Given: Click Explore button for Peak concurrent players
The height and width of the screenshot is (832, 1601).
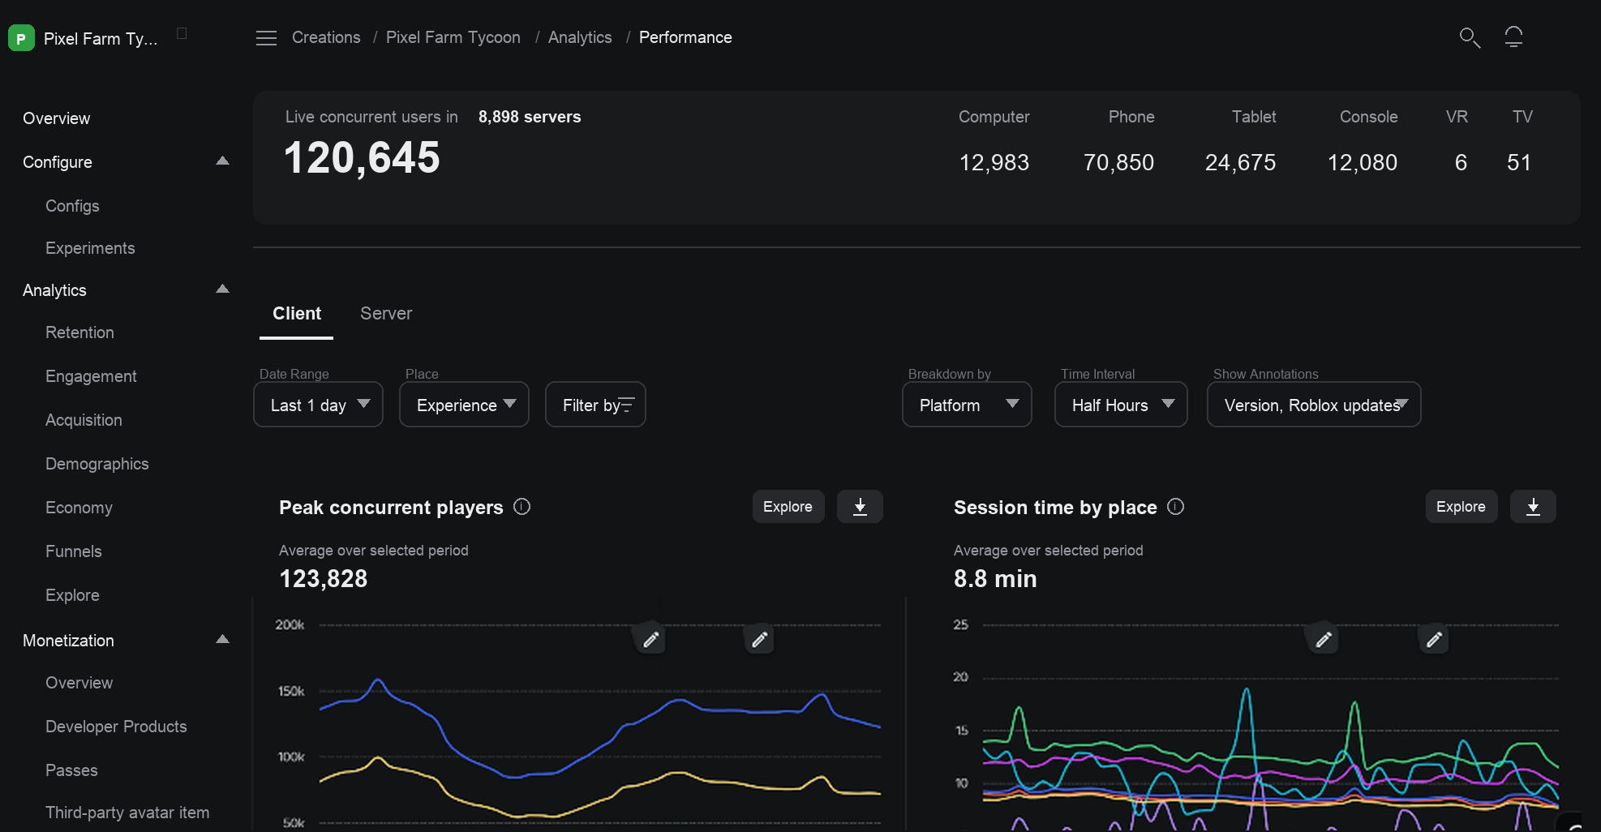Looking at the screenshot, I should click(x=788, y=507).
